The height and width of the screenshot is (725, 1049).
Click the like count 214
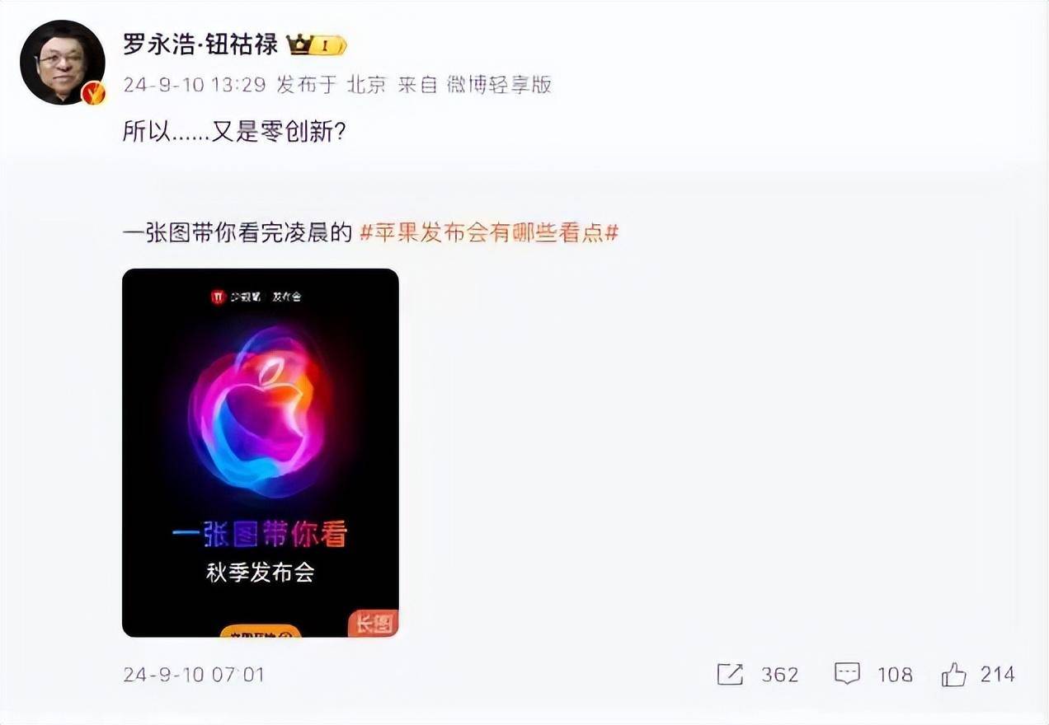pyautogui.click(x=997, y=675)
